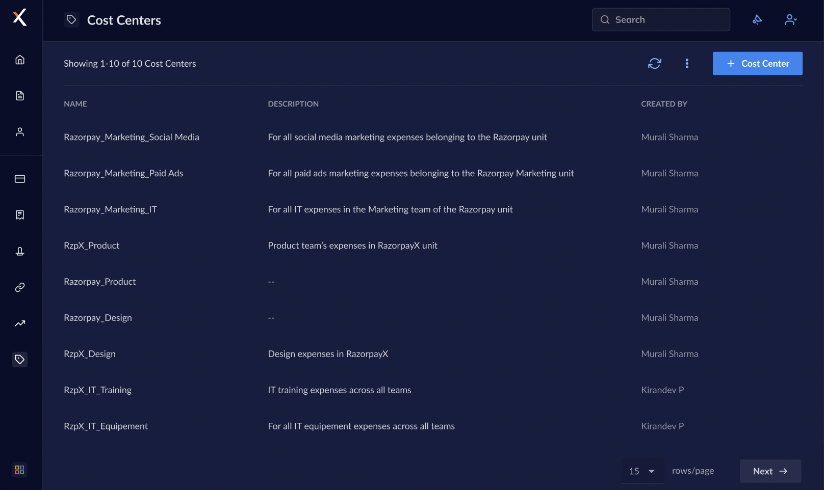Viewport: 824px width, 490px height.
Task: Click Murali Sharma in RzpX_Product row
Action: click(x=669, y=246)
